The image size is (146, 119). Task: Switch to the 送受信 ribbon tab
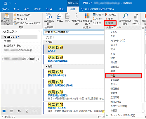click(x=37, y=9)
